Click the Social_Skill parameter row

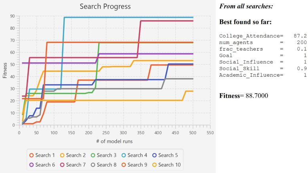263,68
